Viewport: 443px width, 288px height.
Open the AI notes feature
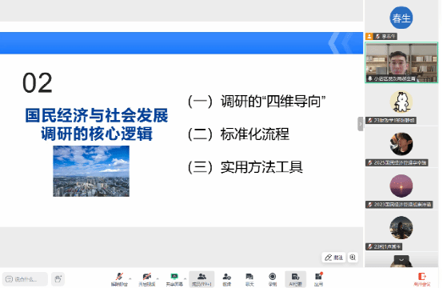295,279
